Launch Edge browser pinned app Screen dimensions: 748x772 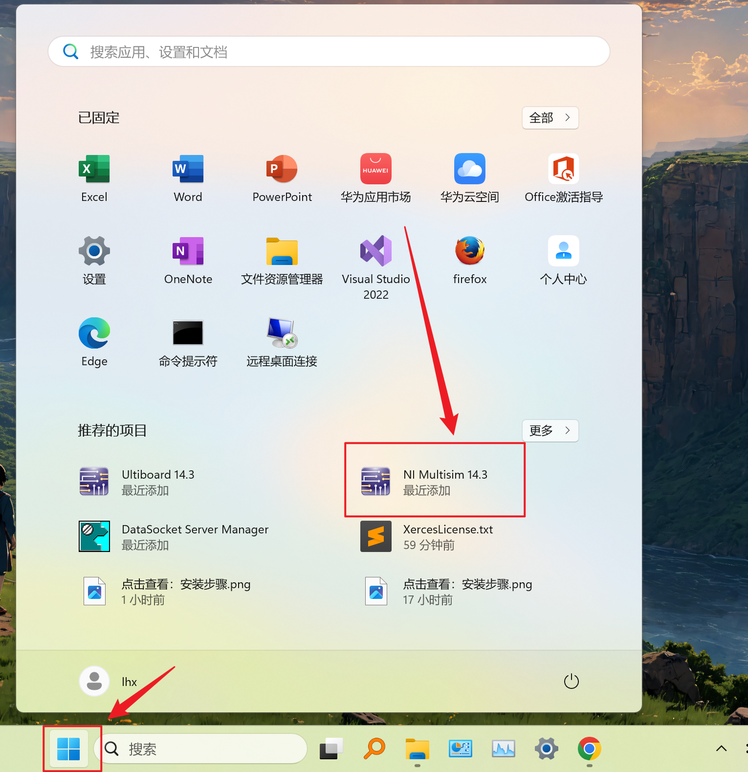click(94, 343)
